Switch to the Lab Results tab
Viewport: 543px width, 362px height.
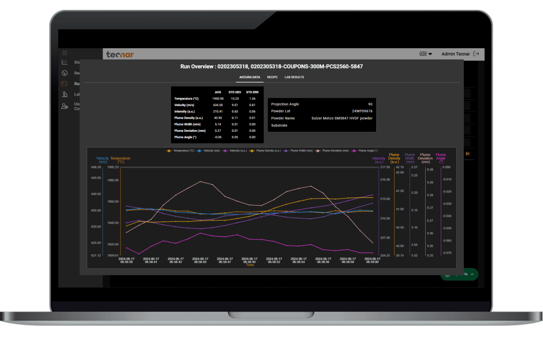tap(294, 77)
